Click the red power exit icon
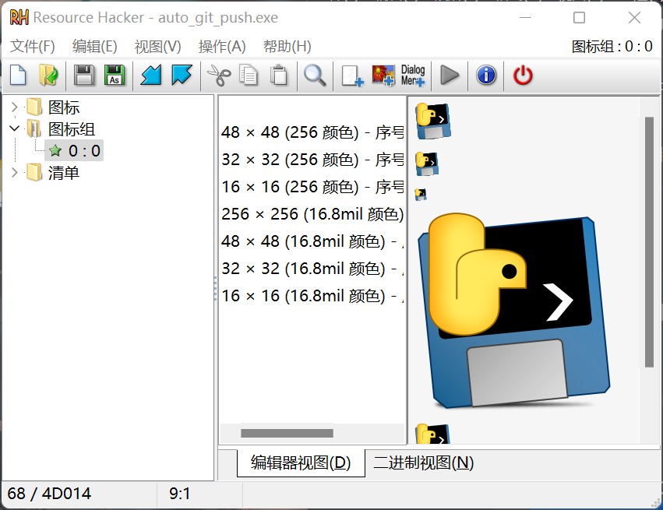The image size is (663, 510). click(523, 76)
